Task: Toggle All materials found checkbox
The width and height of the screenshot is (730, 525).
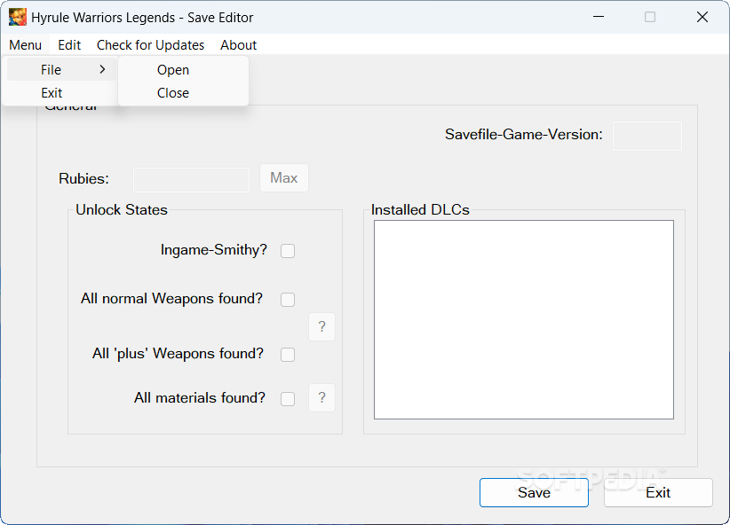Action: point(288,399)
